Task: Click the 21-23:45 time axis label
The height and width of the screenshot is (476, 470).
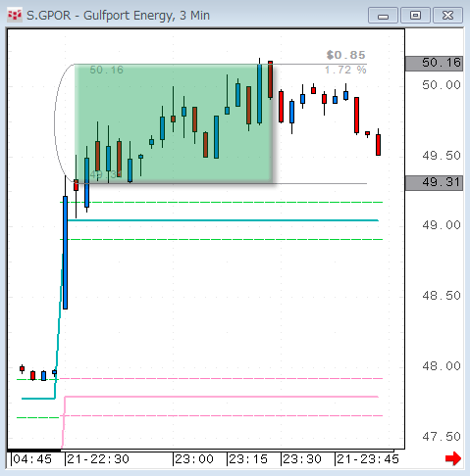Action: point(368,459)
